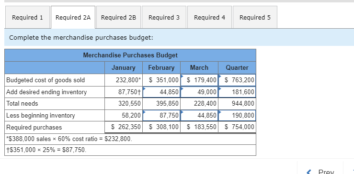Click February required purchases $308,100
The image size is (354, 174).
(161, 127)
